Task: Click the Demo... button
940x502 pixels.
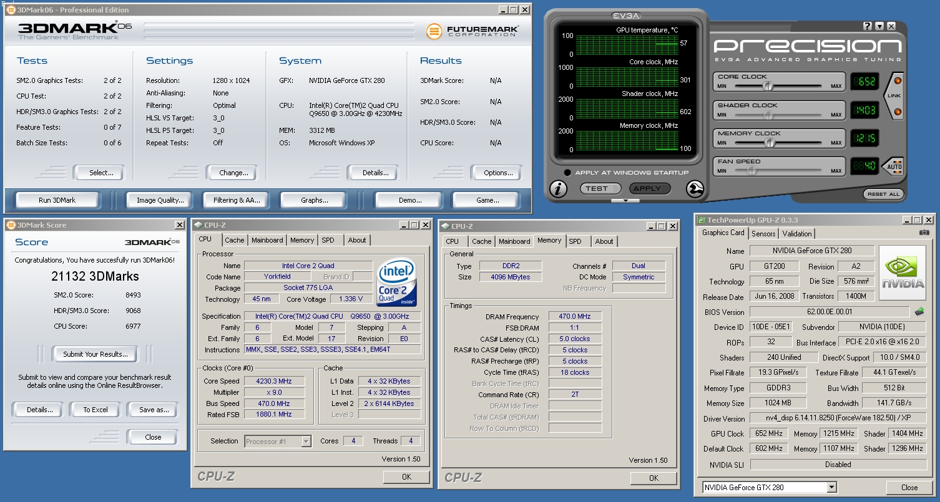Action: point(410,200)
